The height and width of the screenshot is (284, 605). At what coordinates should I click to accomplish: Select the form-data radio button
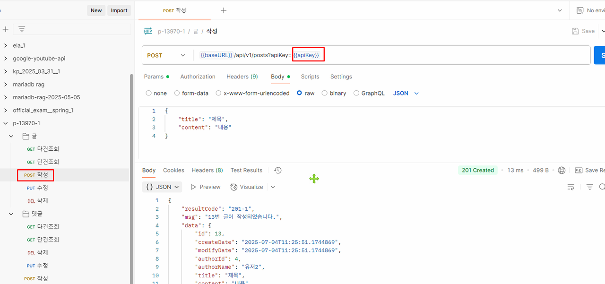(x=177, y=93)
